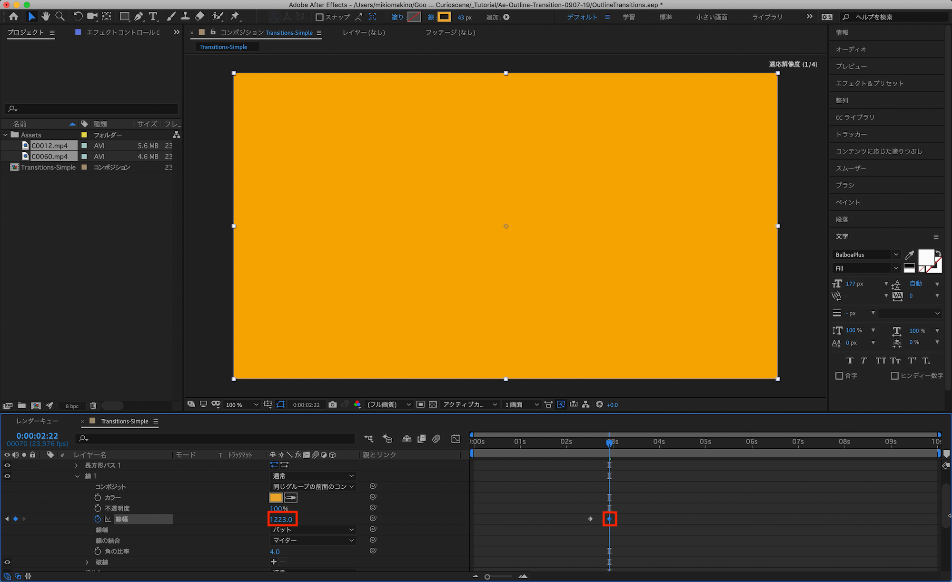Select the Puppet Pin tool
This screenshot has width=952, height=582.
[235, 17]
